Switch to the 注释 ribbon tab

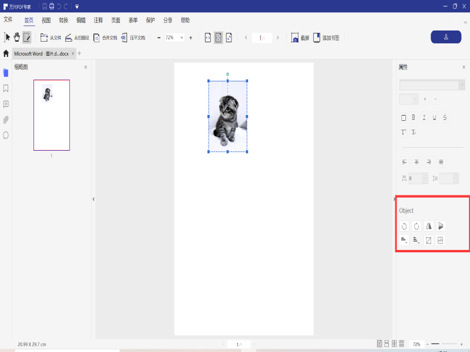pyautogui.click(x=99, y=20)
